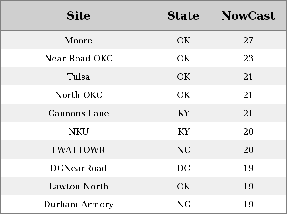This screenshot has height=214, width=287.
Task: Click LWATTOWR's NC state cell
Action: pos(183,150)
